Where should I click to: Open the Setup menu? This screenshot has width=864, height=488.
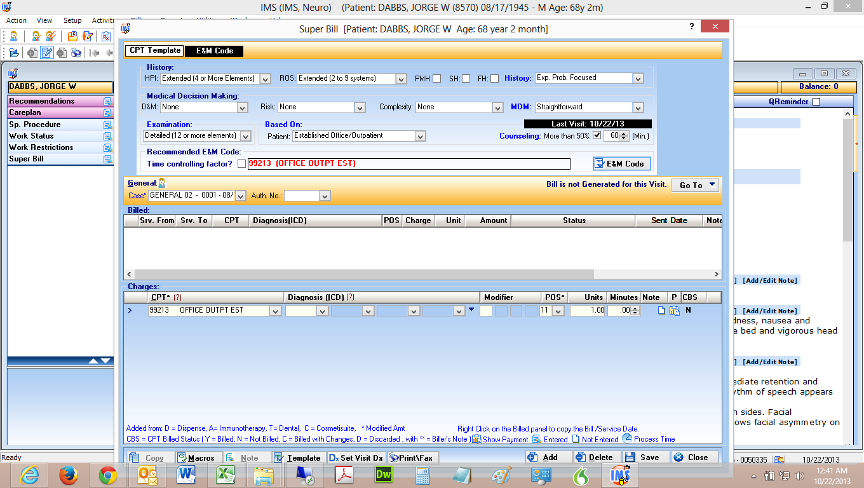click(72, 20)
